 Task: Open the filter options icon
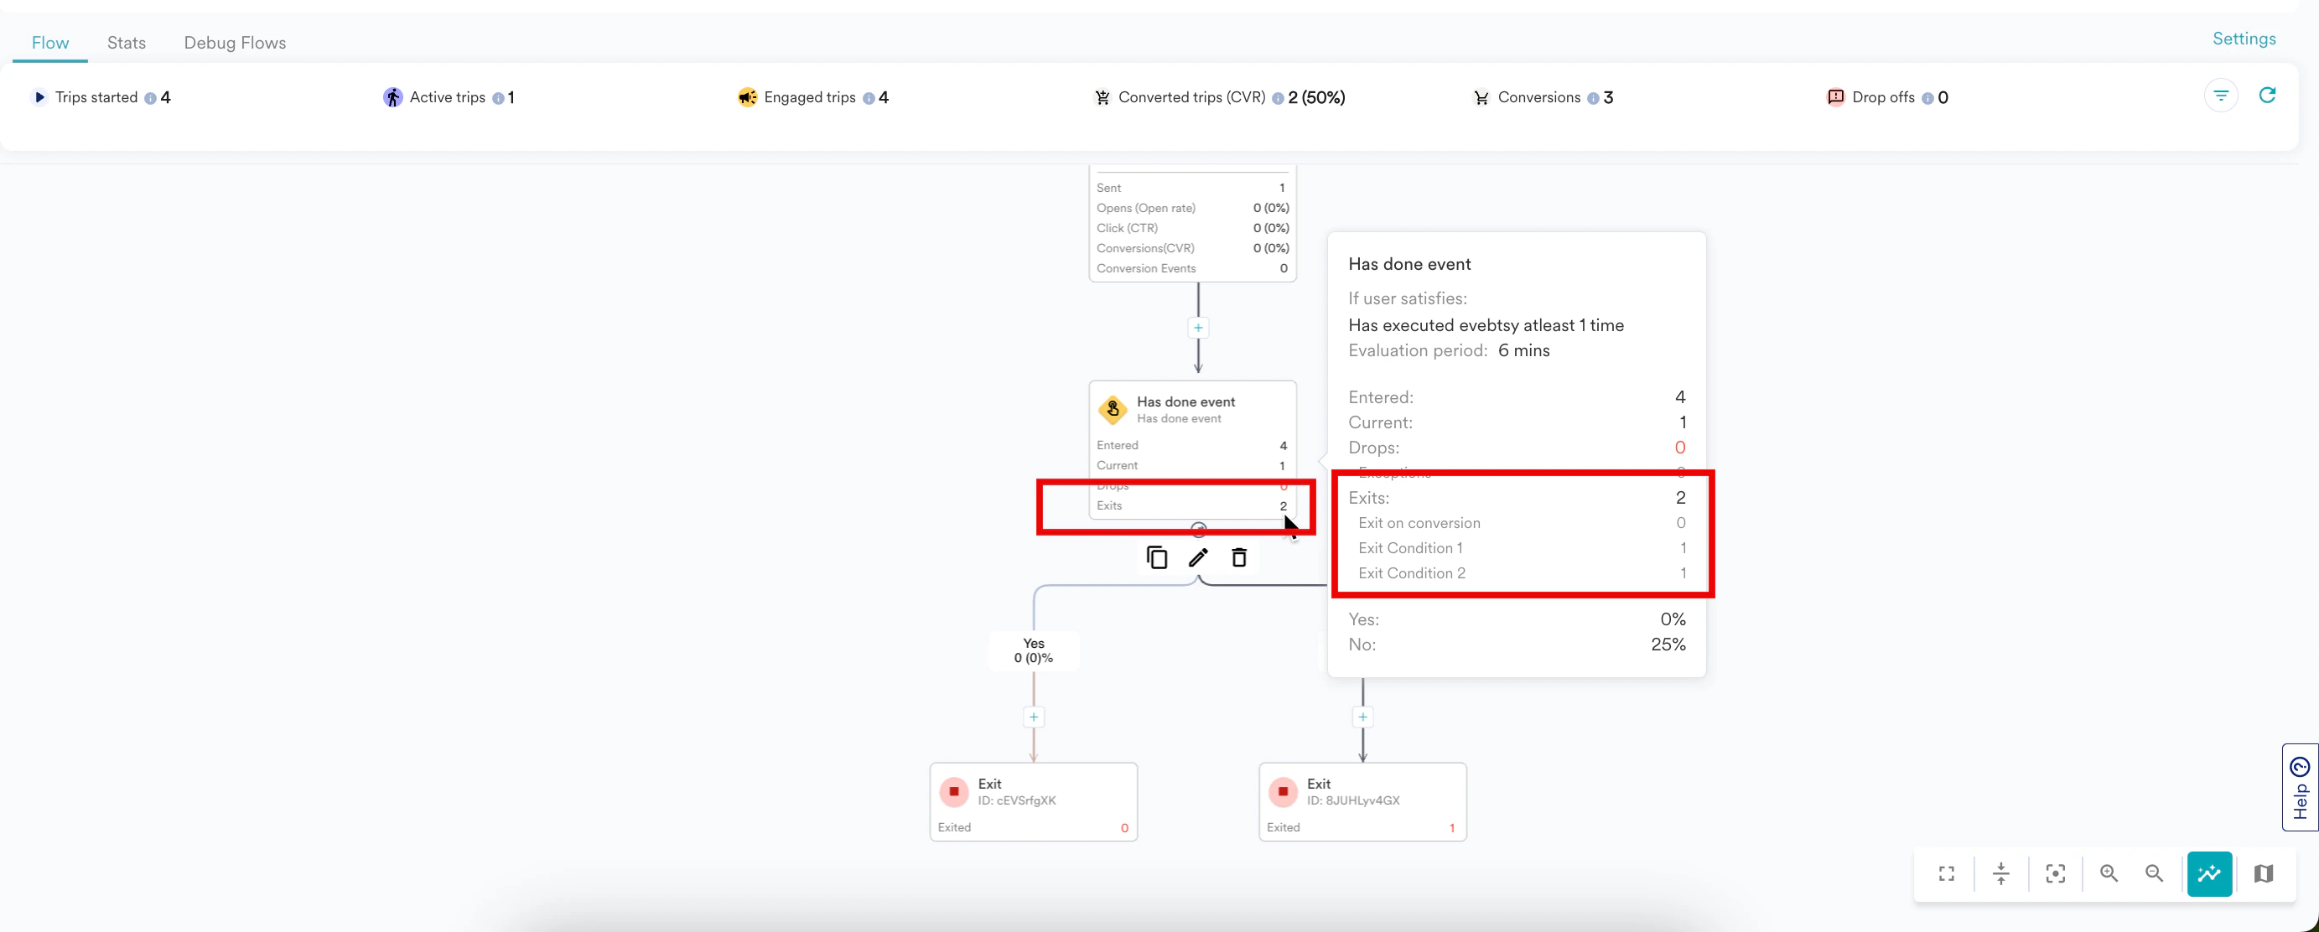click(x=2220, y=96)
